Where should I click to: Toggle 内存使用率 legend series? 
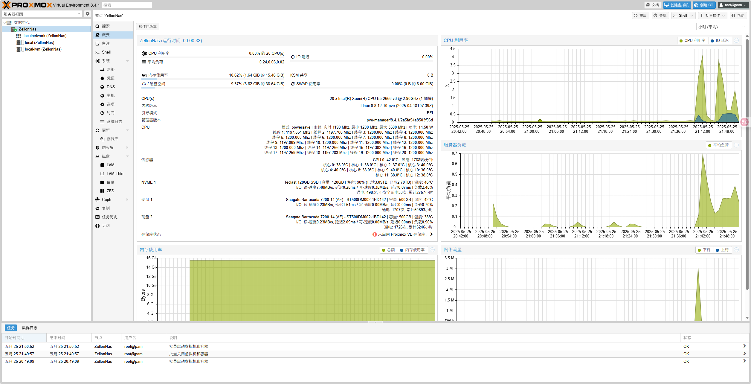(x=412, y=250)
